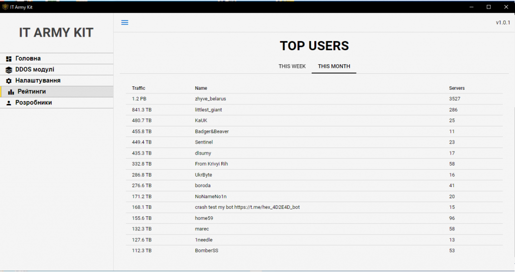Viewport: 515px width, 275px height.
Task: Click the 449.4 TB traffic value
Action: click(x=142, y=142)
